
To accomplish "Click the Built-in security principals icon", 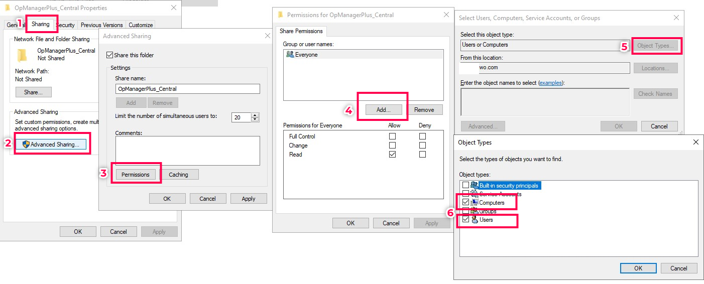I will click(x=475, y=185).
